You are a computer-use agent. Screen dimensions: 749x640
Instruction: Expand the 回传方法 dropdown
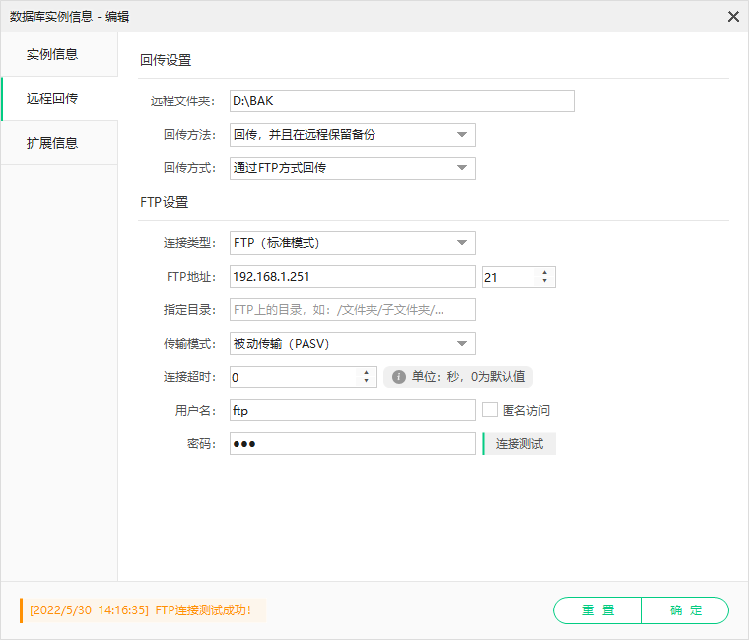(353, 135)
